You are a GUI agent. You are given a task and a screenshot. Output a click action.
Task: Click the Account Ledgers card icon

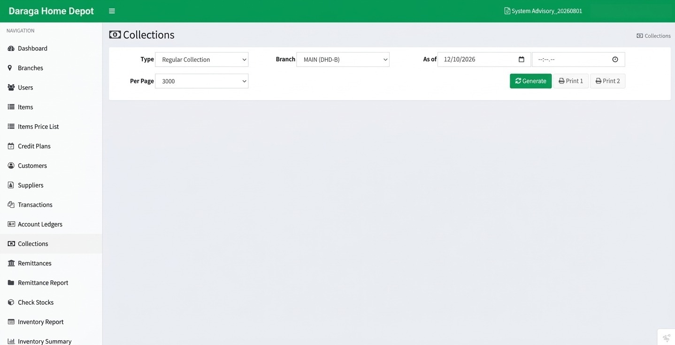(x=11, y=224)
